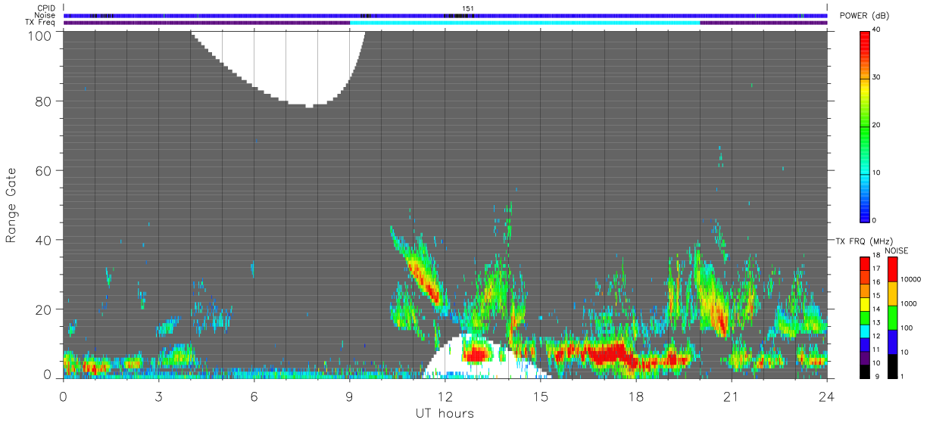The height and width of the screenshot is (429, 930).
Task: Click Range Gate tick label 60
Action: tap(44, 171)
